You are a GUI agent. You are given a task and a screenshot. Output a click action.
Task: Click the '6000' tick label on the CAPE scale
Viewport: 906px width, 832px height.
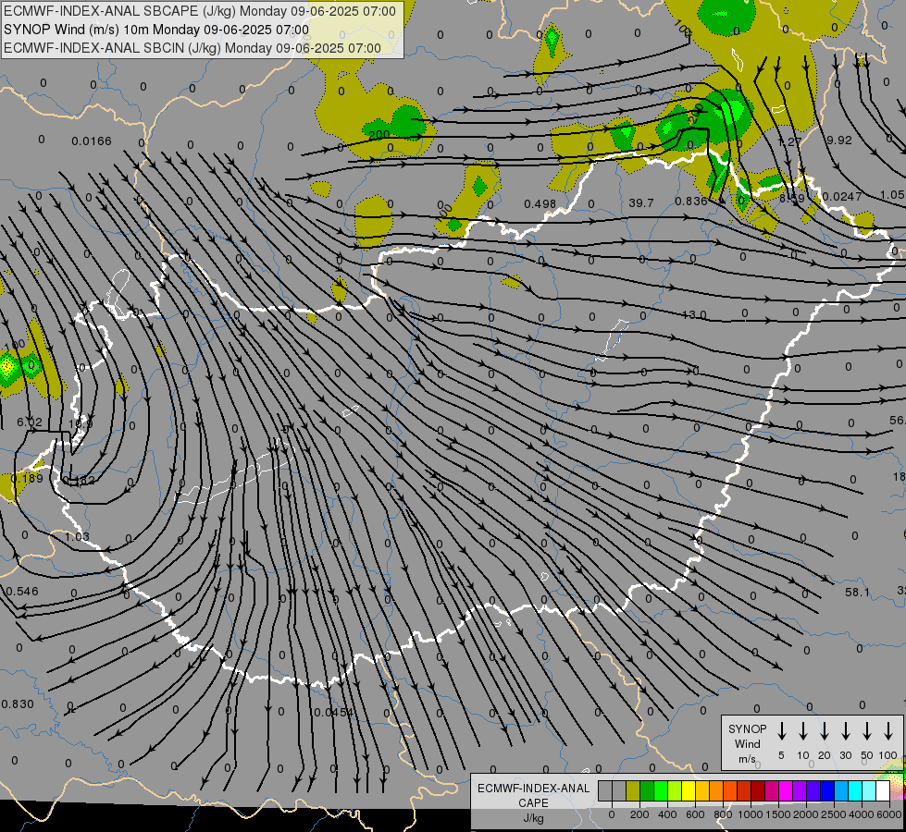click(889, 814)
